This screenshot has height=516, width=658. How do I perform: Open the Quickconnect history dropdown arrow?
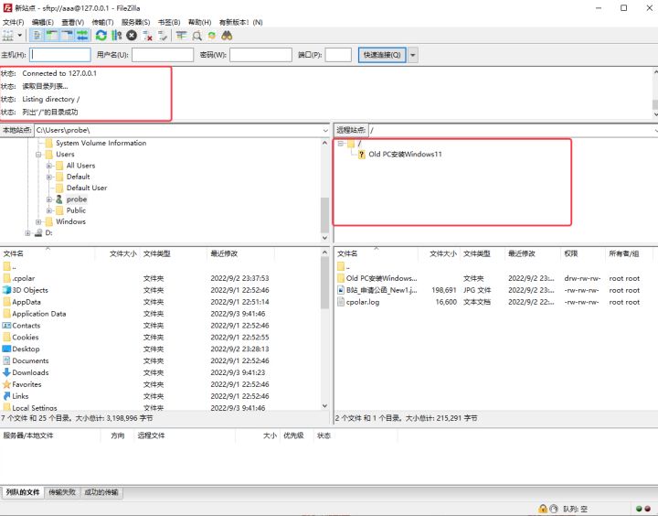pyautogui.click(x=413, y=55)
